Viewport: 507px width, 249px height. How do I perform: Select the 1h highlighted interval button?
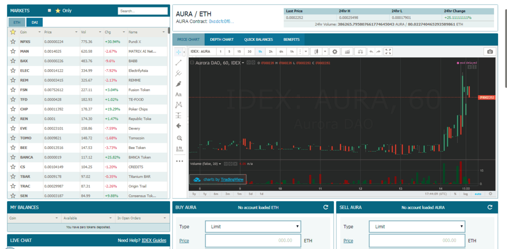260,52
